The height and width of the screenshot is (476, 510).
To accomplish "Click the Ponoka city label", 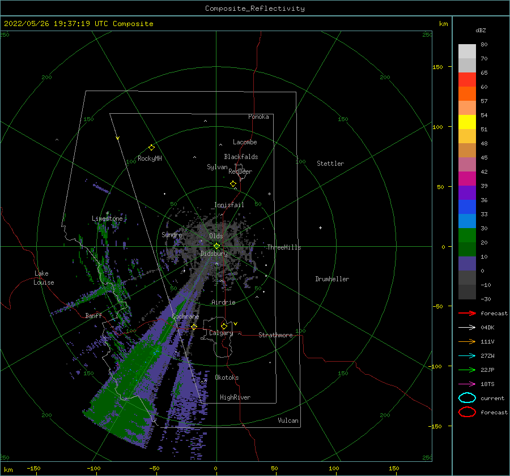I will tap(258, 117).
